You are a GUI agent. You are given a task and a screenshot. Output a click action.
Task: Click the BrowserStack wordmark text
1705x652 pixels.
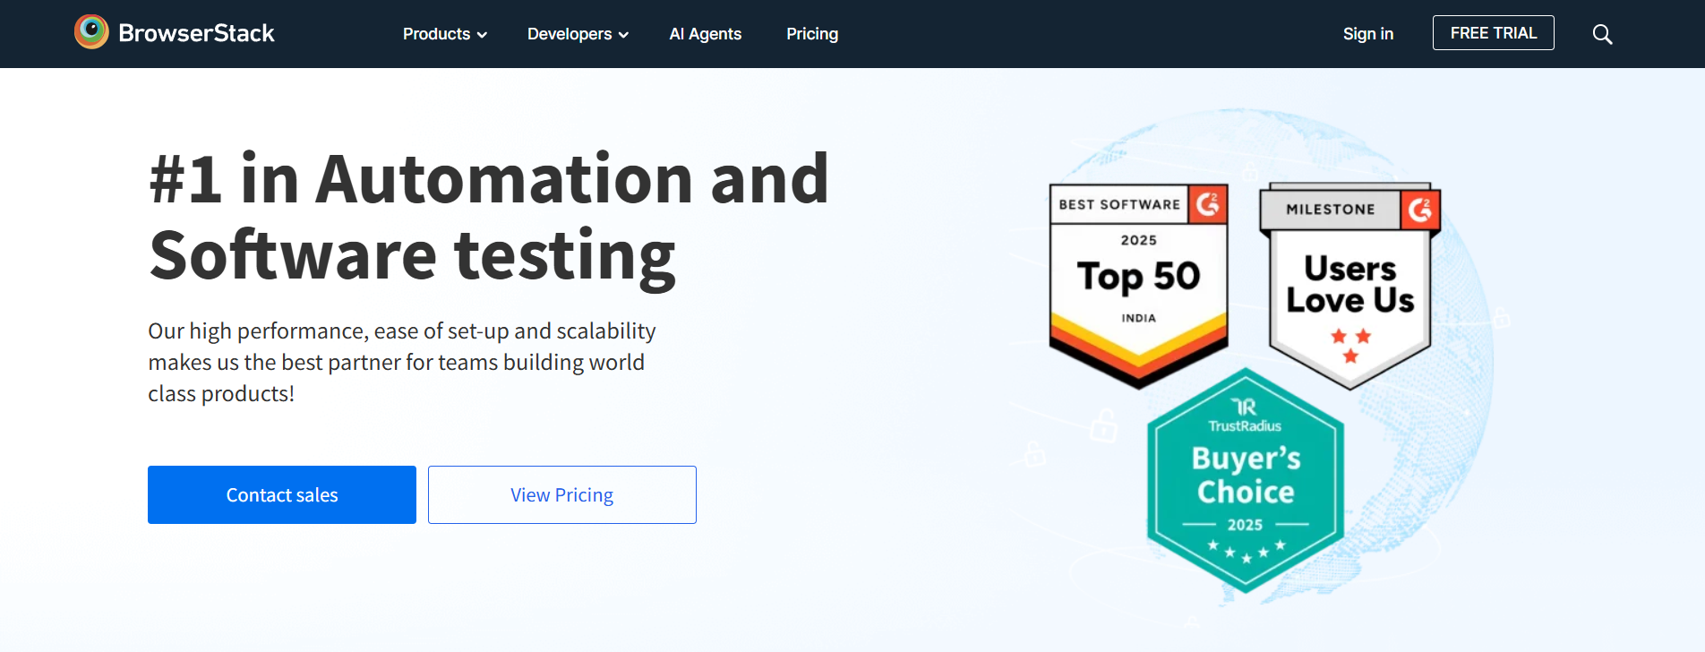pyautogui.click(x=196, y=33)
